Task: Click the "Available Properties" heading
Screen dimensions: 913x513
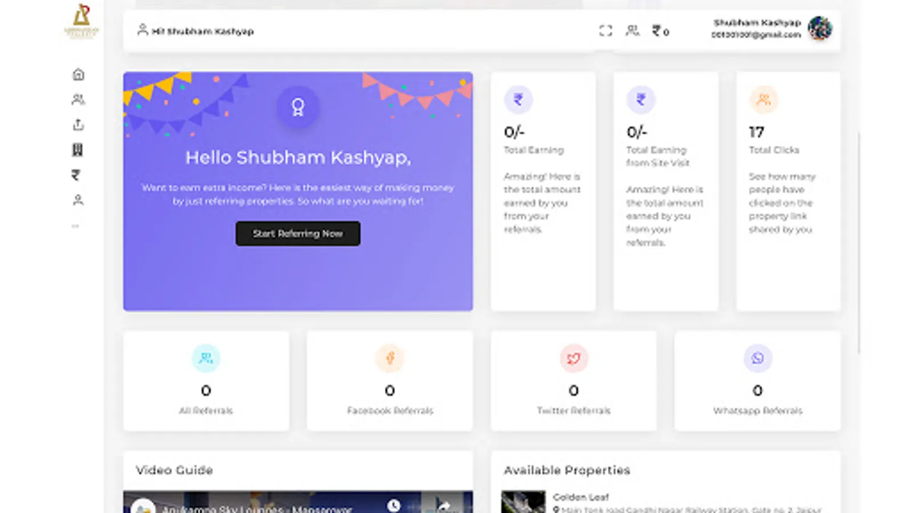Action: tap(567, 470)
